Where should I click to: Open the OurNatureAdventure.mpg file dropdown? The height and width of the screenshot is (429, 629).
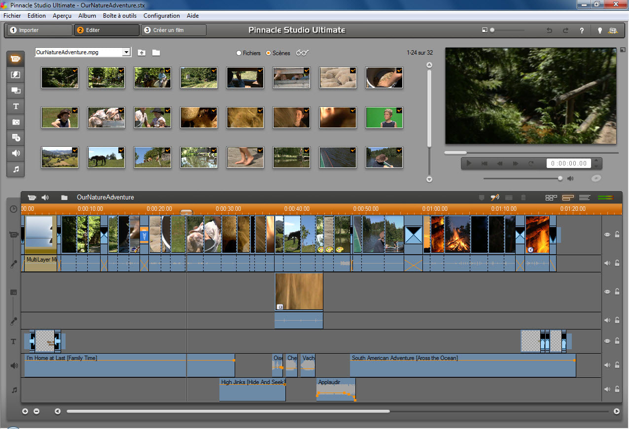tap(126, 52)
